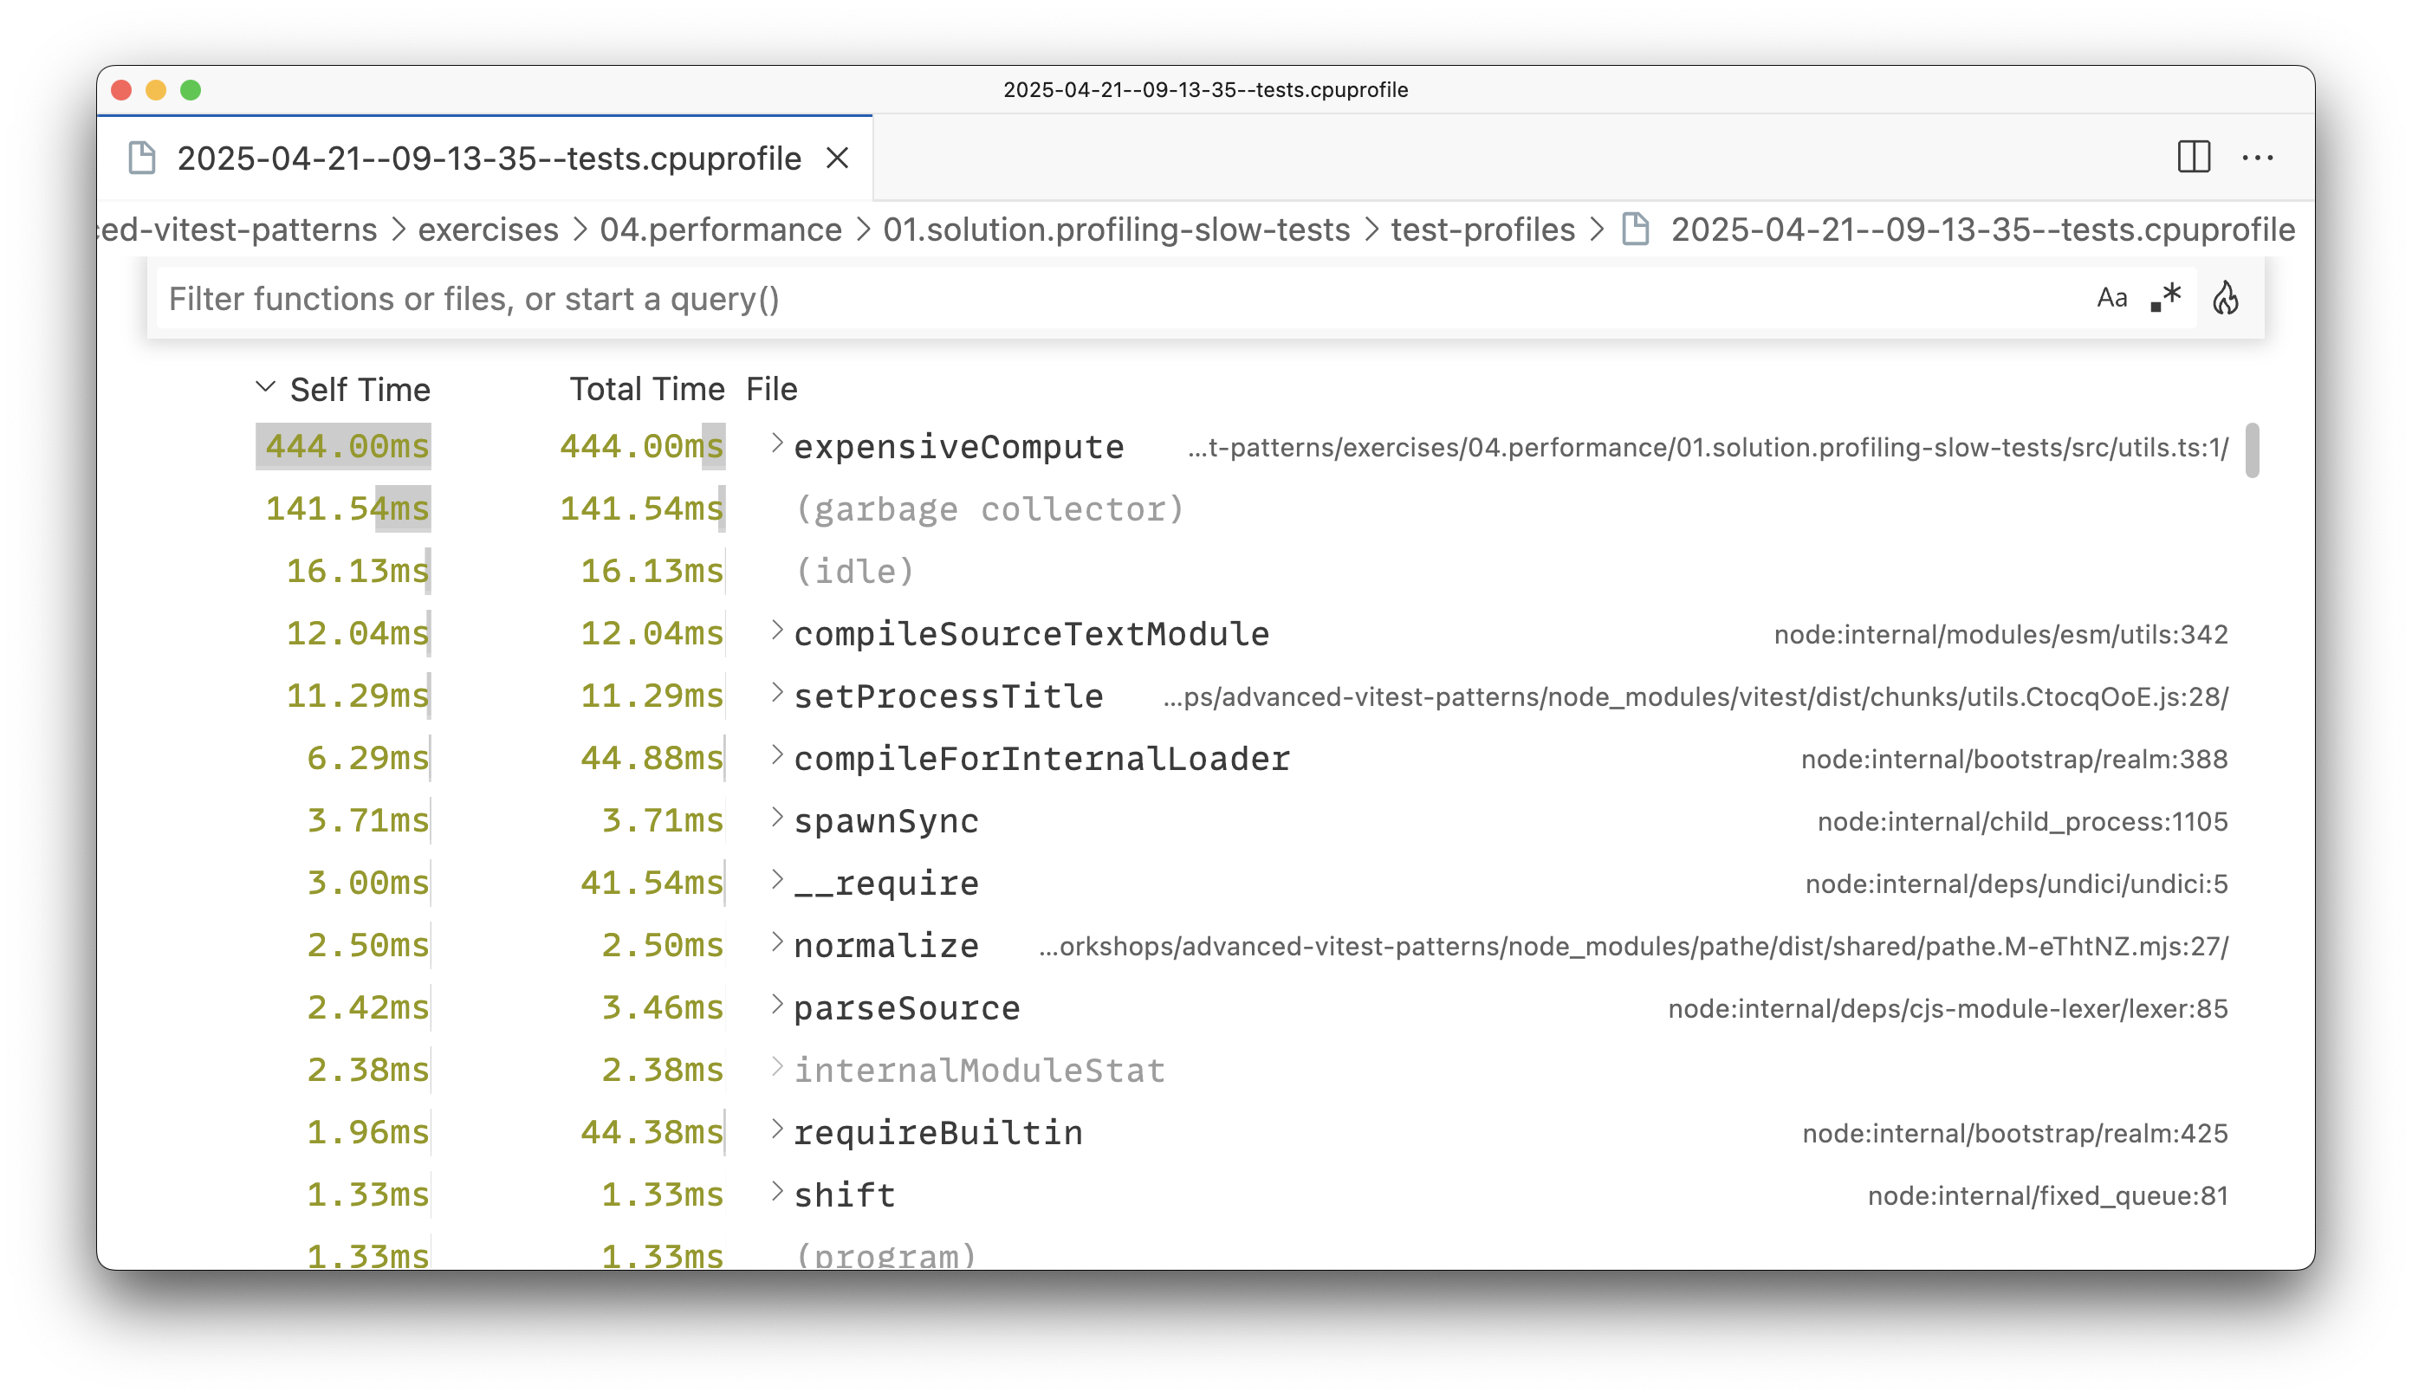This screenshot has height=1398, width=2412.
Task: Split the editor to the right
Action: 2194,157
